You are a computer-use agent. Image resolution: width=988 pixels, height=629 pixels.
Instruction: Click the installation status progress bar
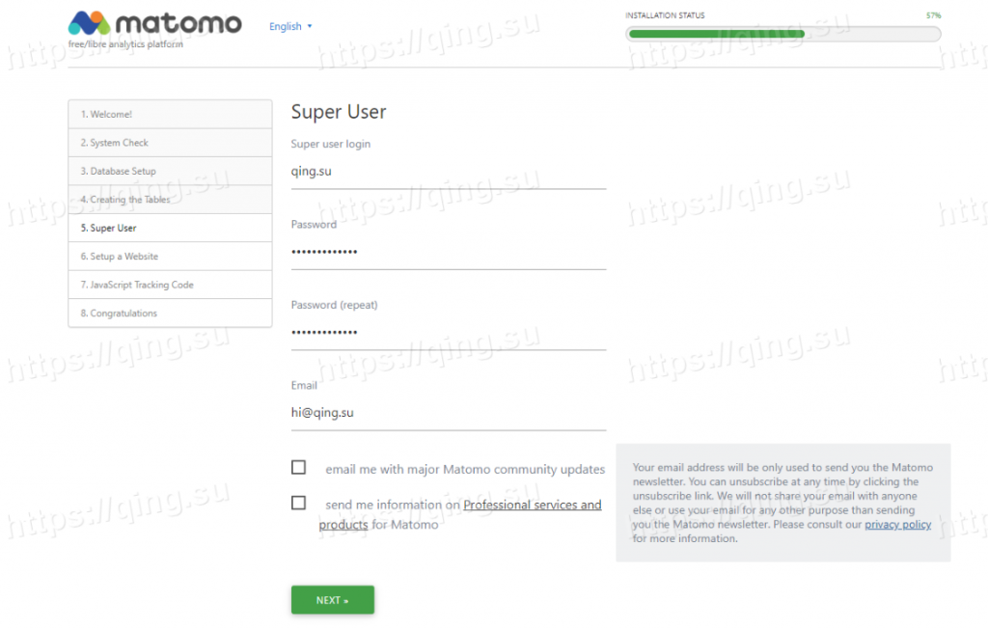782,34
